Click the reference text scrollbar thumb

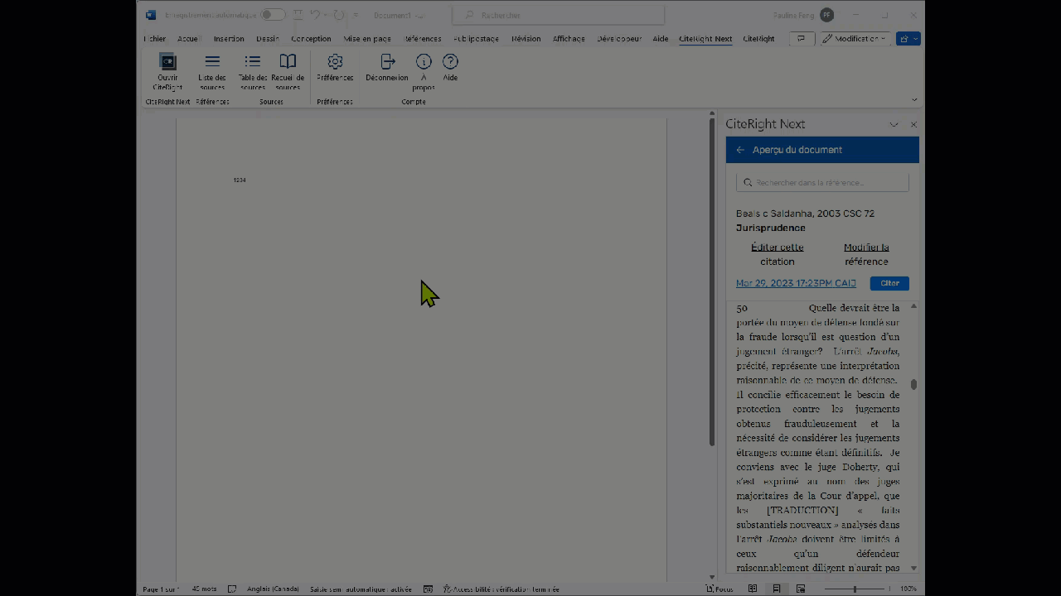point(913,384)
